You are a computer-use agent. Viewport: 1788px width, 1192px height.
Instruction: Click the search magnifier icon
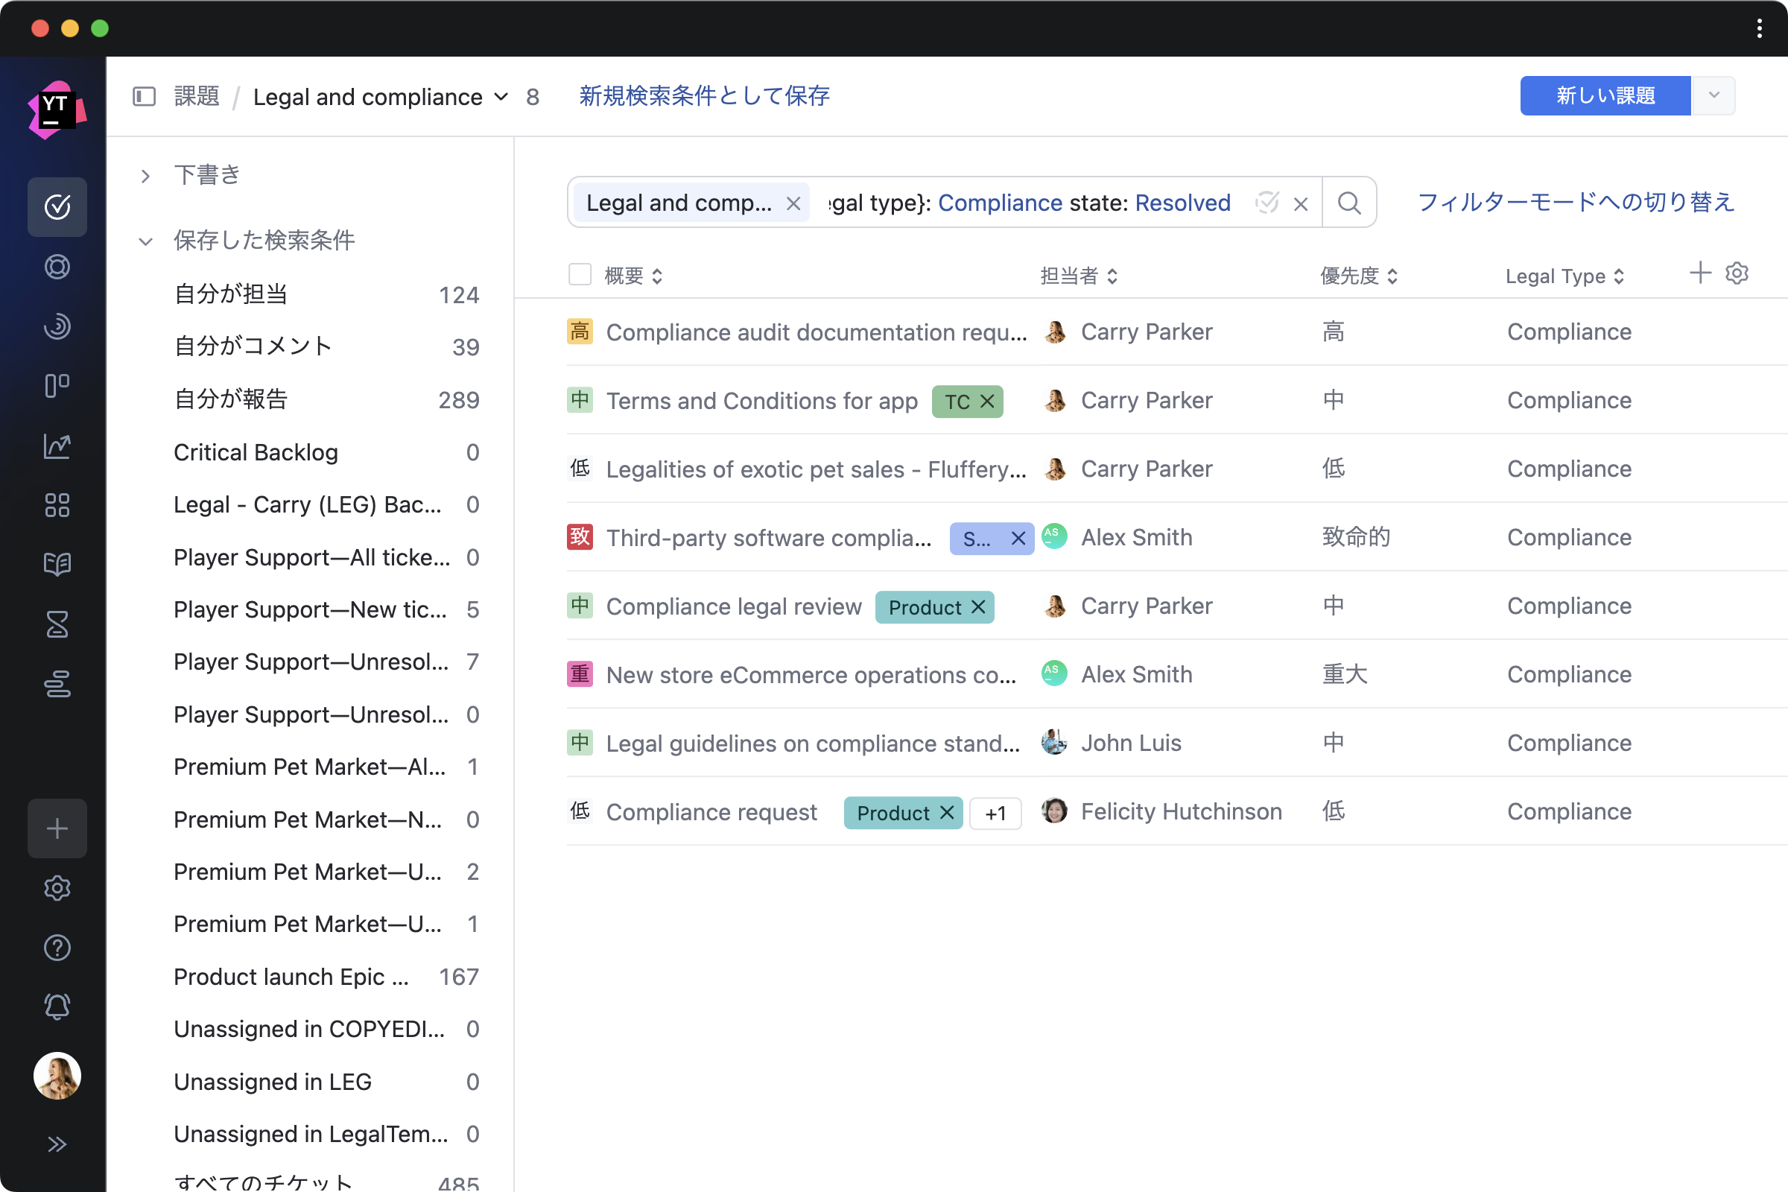click(x=1348, y=203)
